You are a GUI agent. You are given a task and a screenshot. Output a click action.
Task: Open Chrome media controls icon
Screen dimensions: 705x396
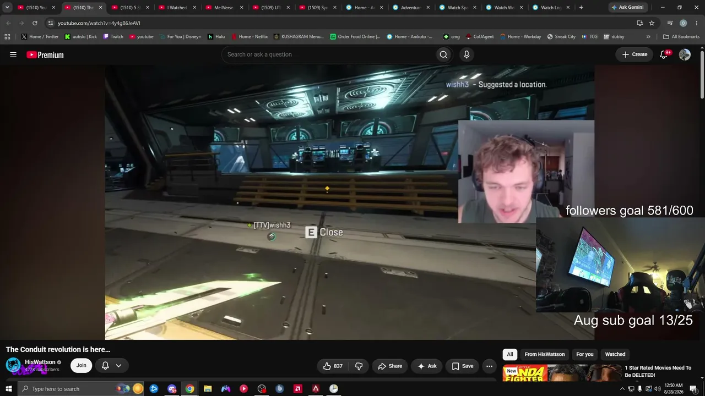click(x=670, y=23)
